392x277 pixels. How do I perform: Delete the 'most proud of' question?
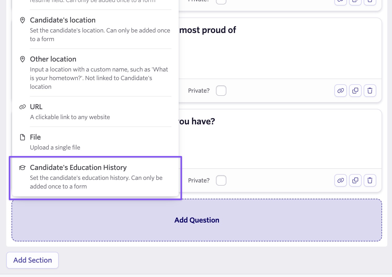(370, 91)
